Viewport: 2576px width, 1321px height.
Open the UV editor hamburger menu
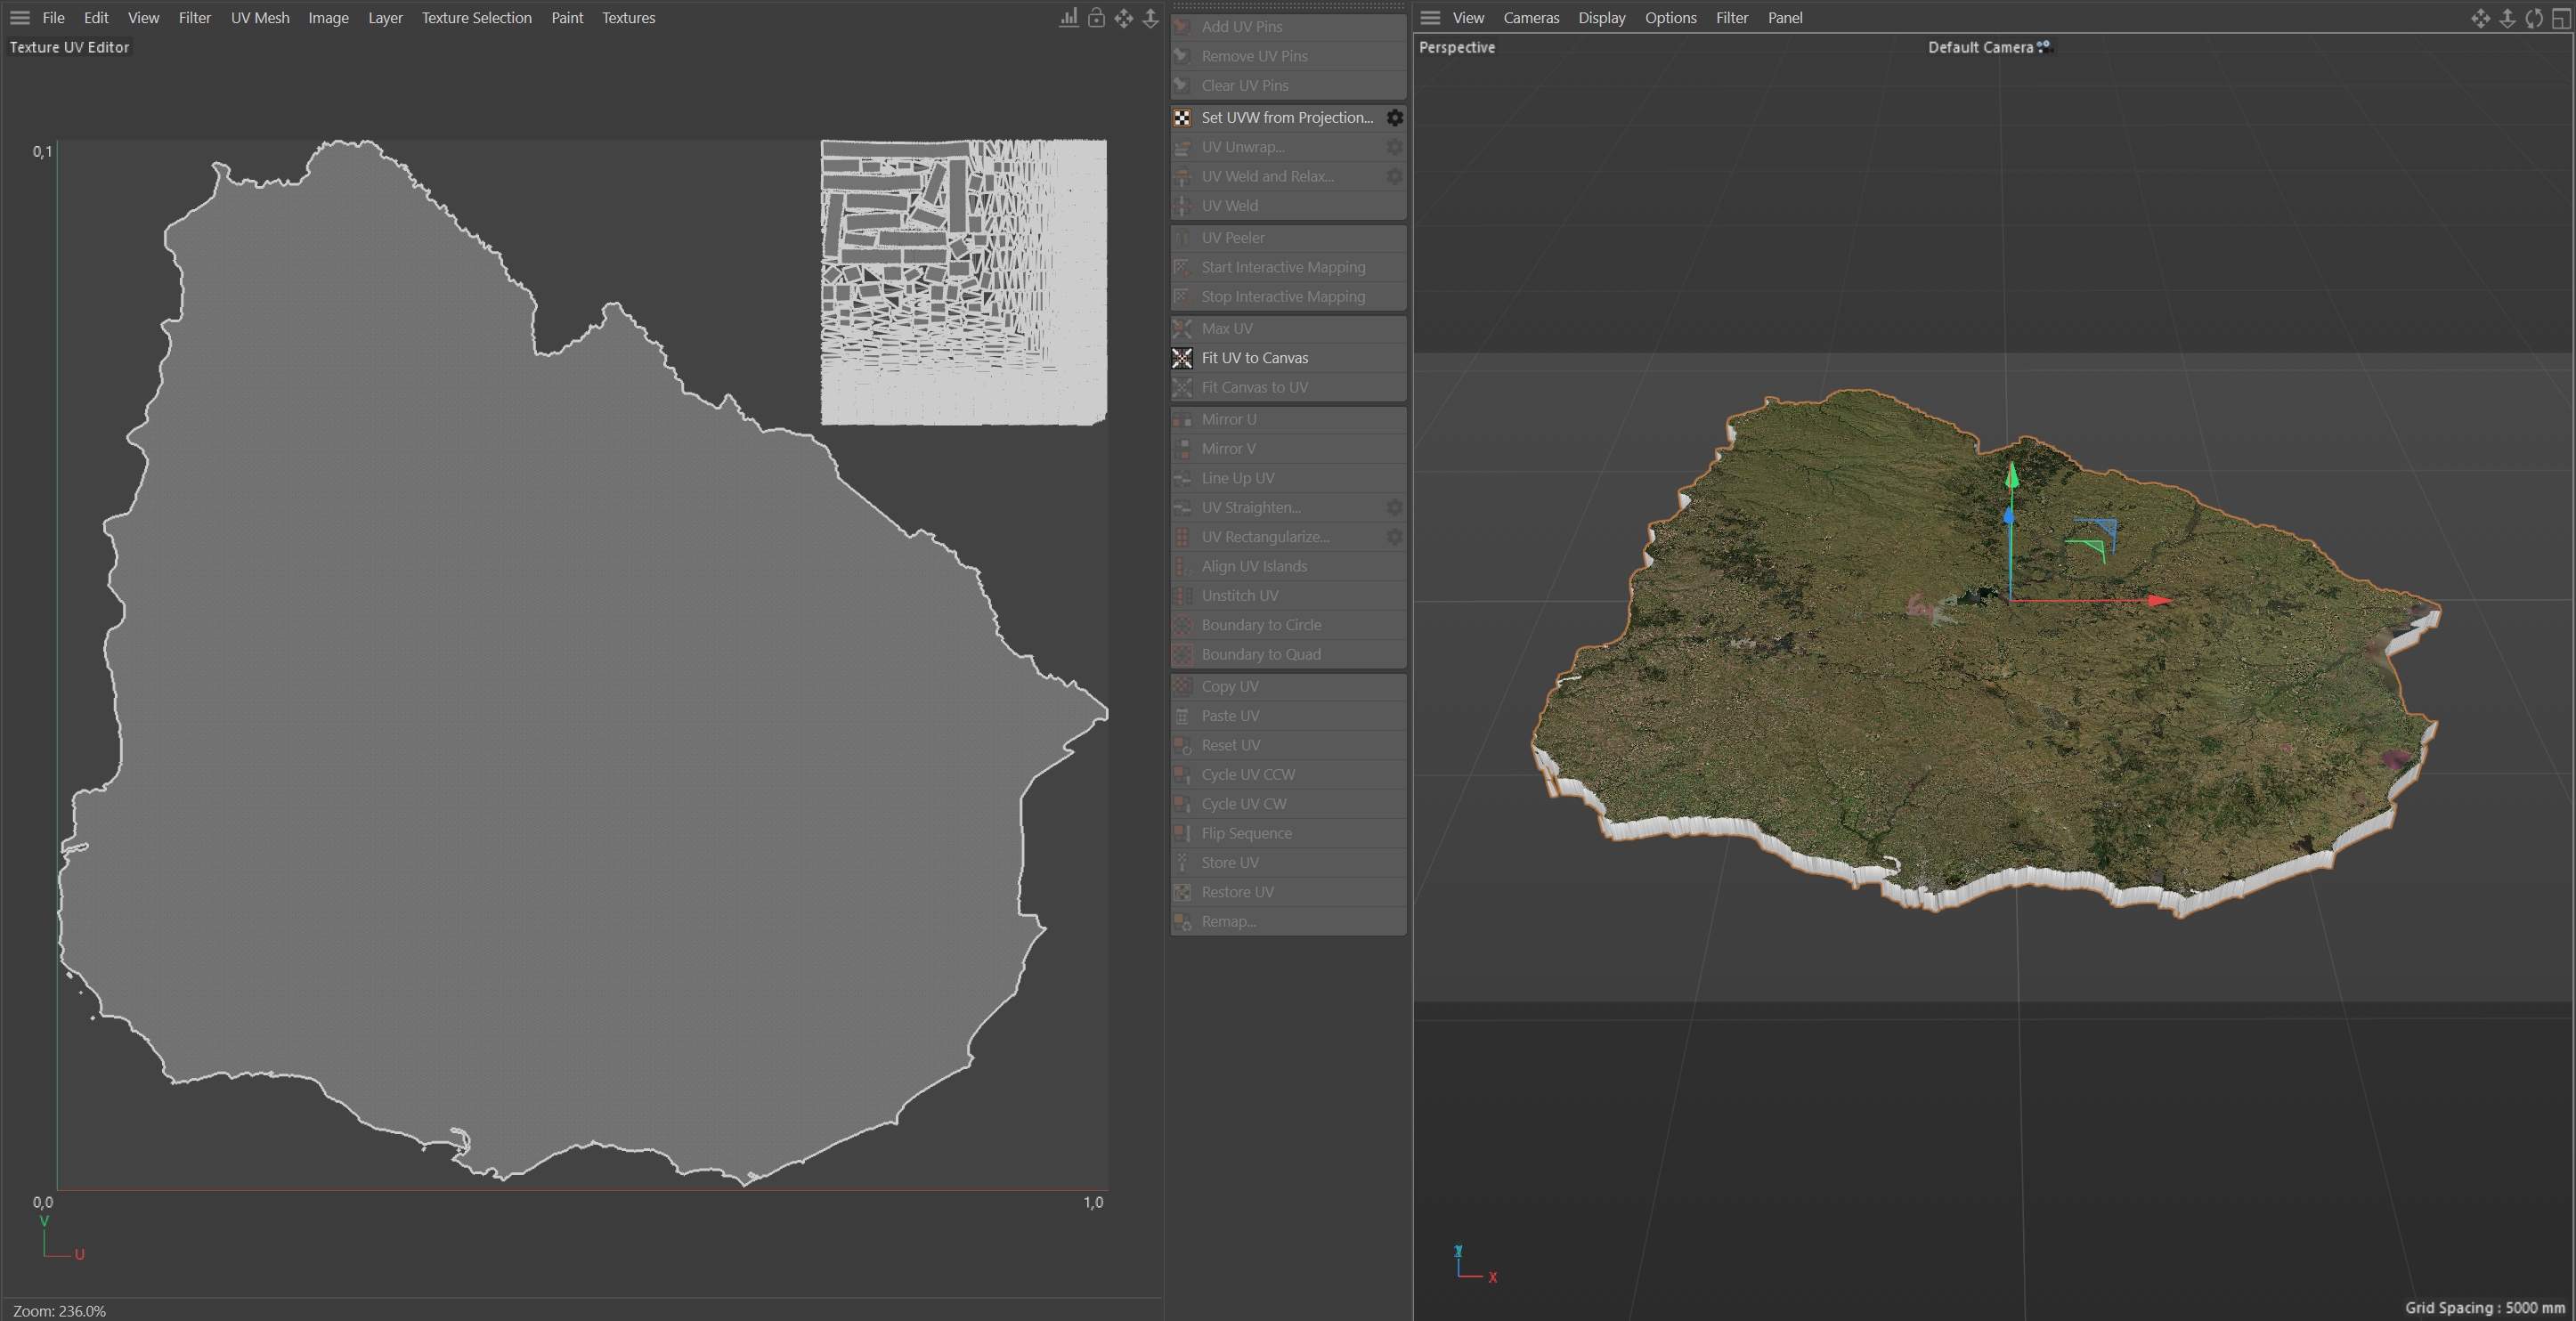click(x=19, y=18)
